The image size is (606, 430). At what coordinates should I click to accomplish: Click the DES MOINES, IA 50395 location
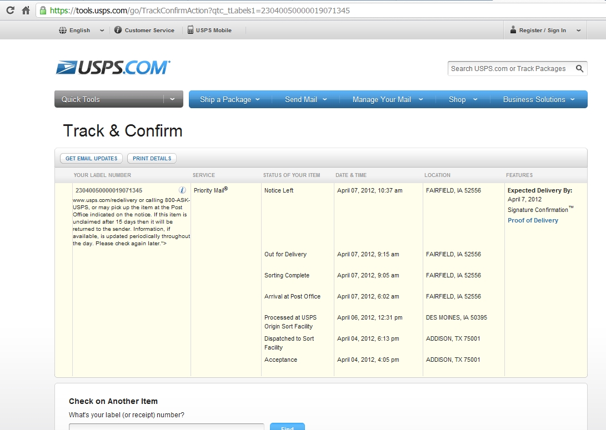click(457, 318)
